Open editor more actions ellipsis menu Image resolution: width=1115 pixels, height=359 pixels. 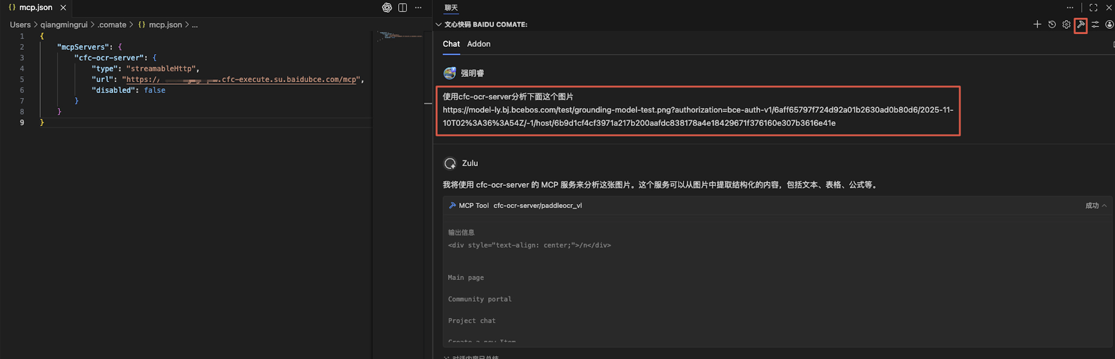click(418, 8)
